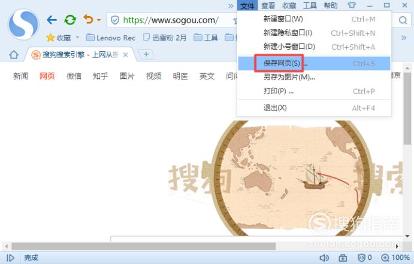Choose 保存网页(S) menu entry
The image size is (414, 264).
[x=314, y=63]
